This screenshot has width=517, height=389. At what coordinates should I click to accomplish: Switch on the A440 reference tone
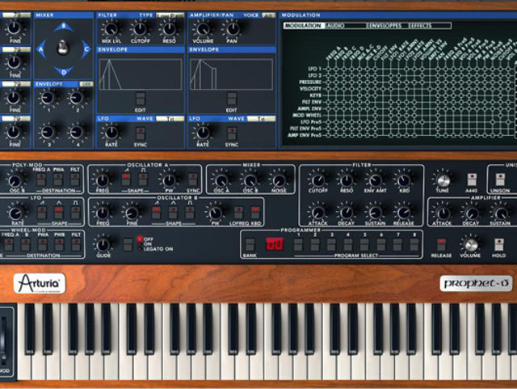472,180
